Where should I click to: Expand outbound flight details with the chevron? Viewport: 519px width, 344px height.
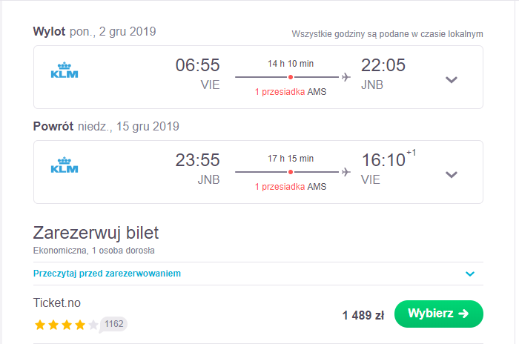coord(452,79)
